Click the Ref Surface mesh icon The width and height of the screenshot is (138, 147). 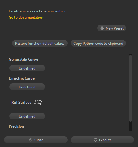(38, 102)
